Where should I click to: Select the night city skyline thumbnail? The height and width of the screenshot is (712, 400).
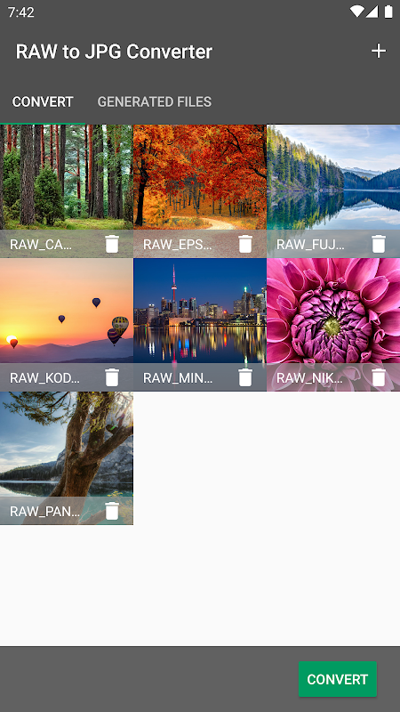point(200,311)
